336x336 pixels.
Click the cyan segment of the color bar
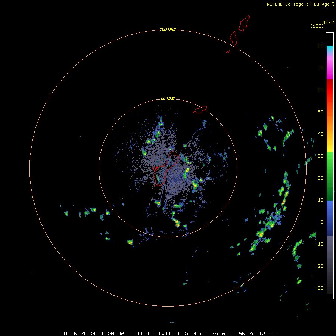coord(330,48)
